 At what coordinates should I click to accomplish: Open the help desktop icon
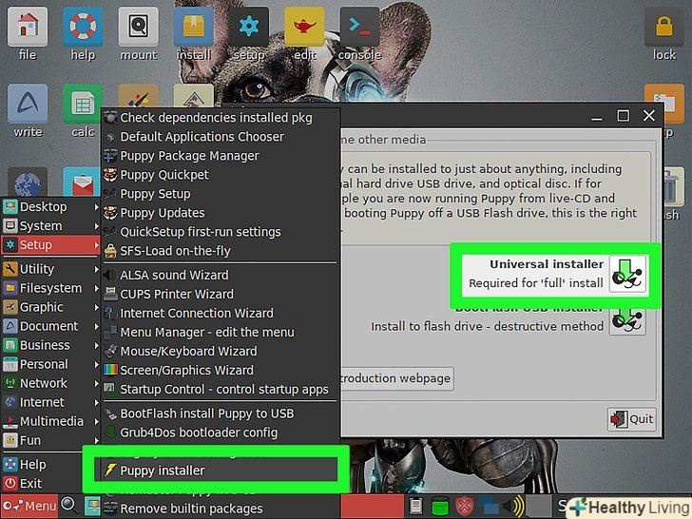(x=83, y=27)
